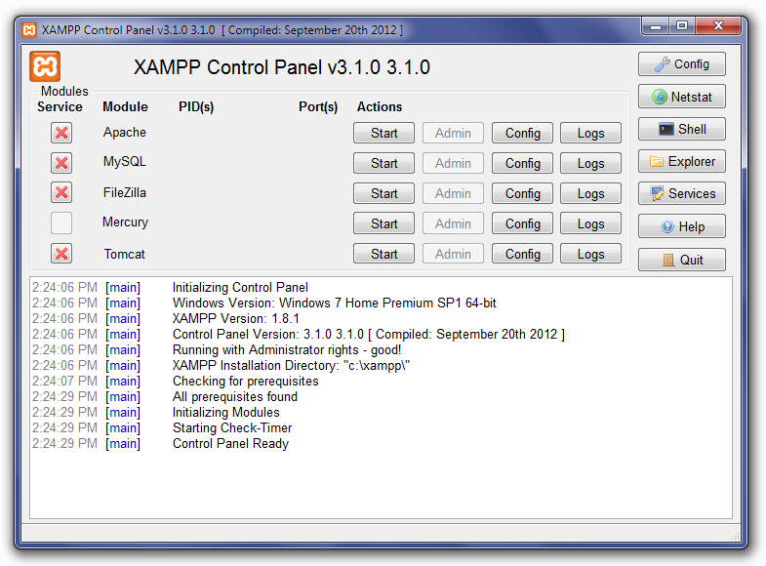This screenshot has width=766, height=566.
Task: Open the MySQL Config menu
Action: pos(523,163)
